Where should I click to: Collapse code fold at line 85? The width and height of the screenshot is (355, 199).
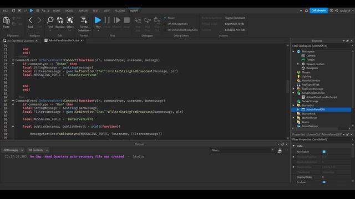point(13,101)
